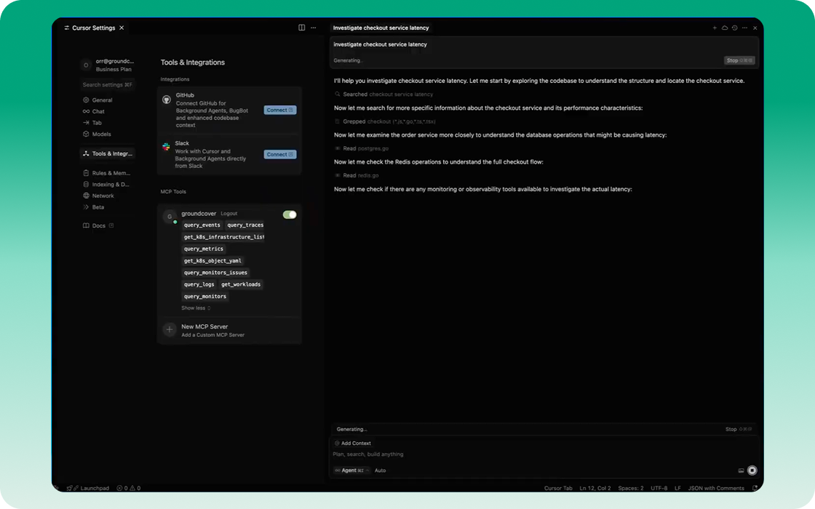Open the Network settings section
815x509 pixels.
point(99,196)
